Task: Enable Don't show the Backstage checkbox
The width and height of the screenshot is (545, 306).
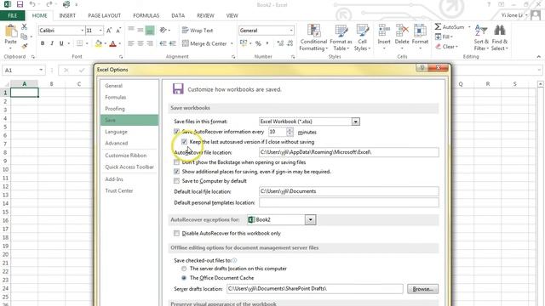Action: (x=176, y=162)
